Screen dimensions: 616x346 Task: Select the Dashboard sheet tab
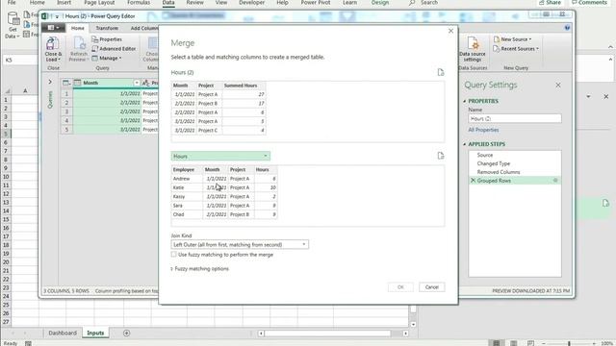pyautogui.click(x=63, y=334)
